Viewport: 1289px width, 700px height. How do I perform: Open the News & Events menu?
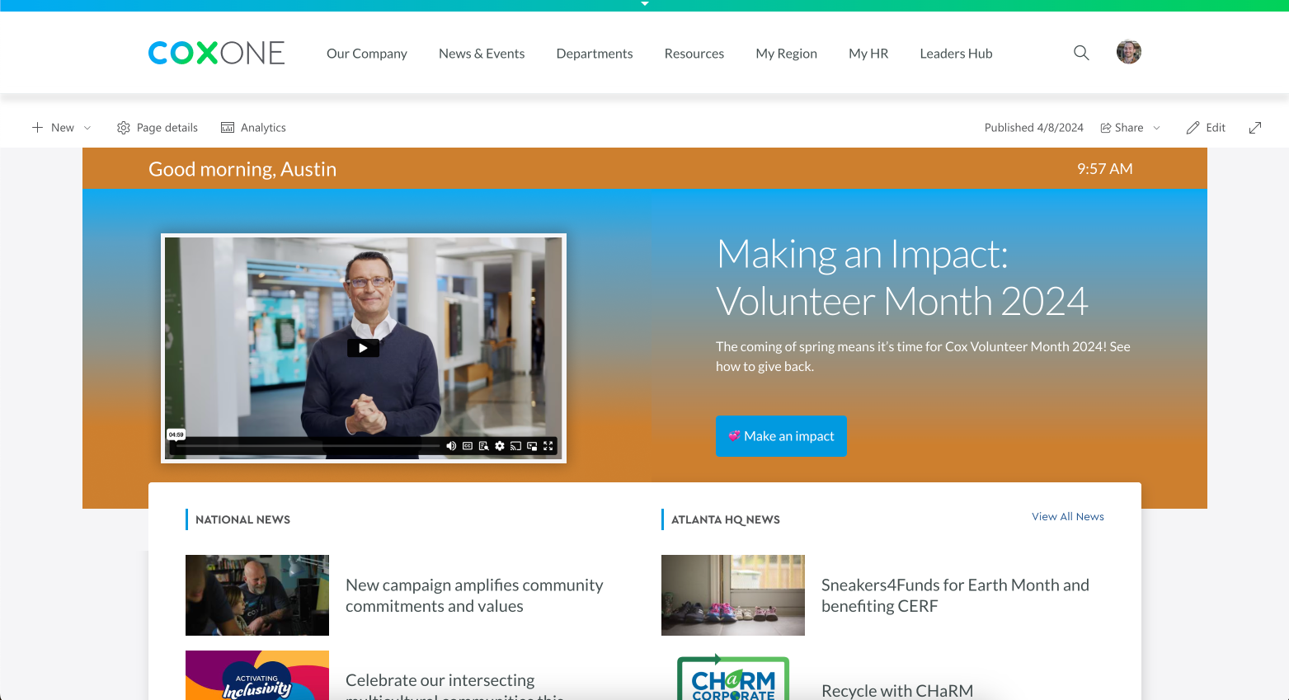482,54
